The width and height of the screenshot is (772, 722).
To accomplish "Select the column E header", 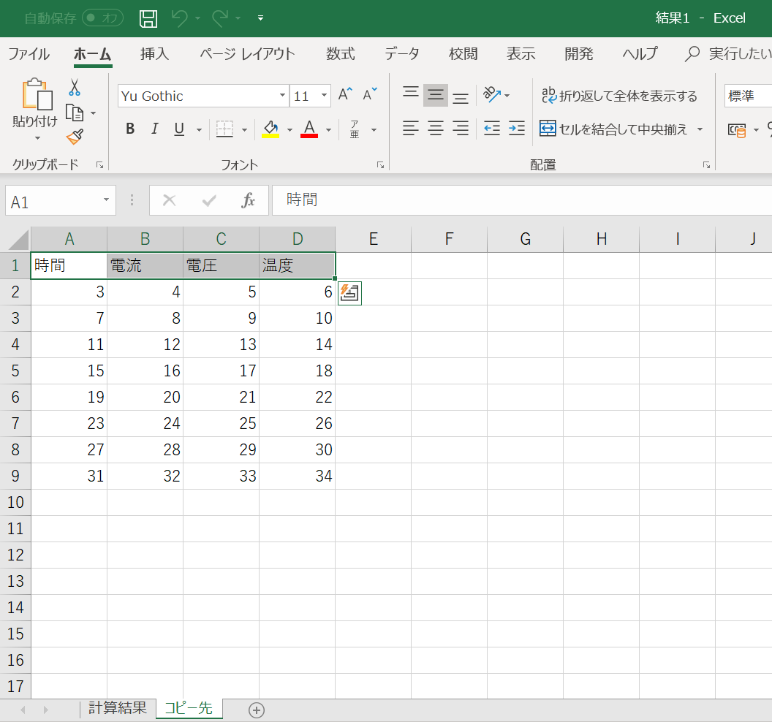I will tap(373, 239).
